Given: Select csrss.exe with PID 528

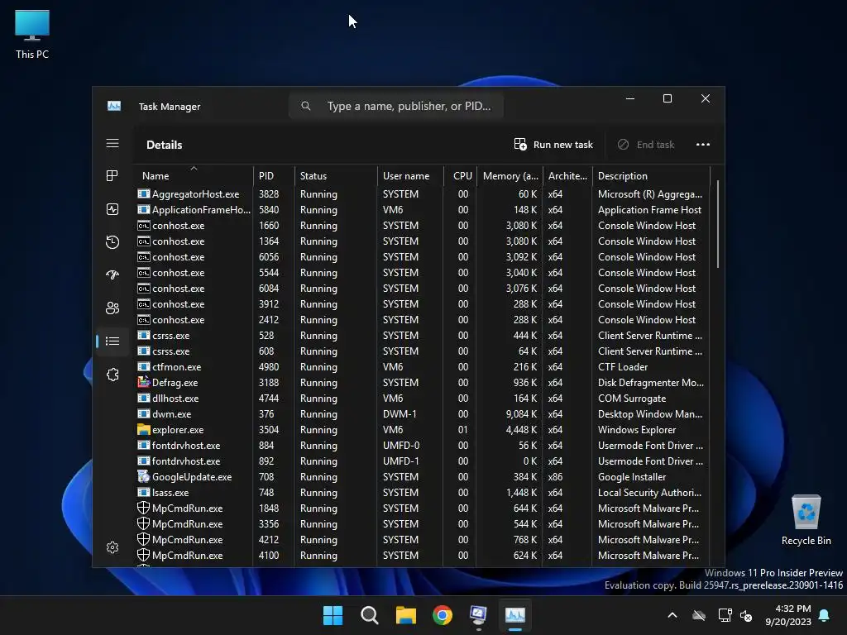Looking at the screenshot, I should coord(423,336).
